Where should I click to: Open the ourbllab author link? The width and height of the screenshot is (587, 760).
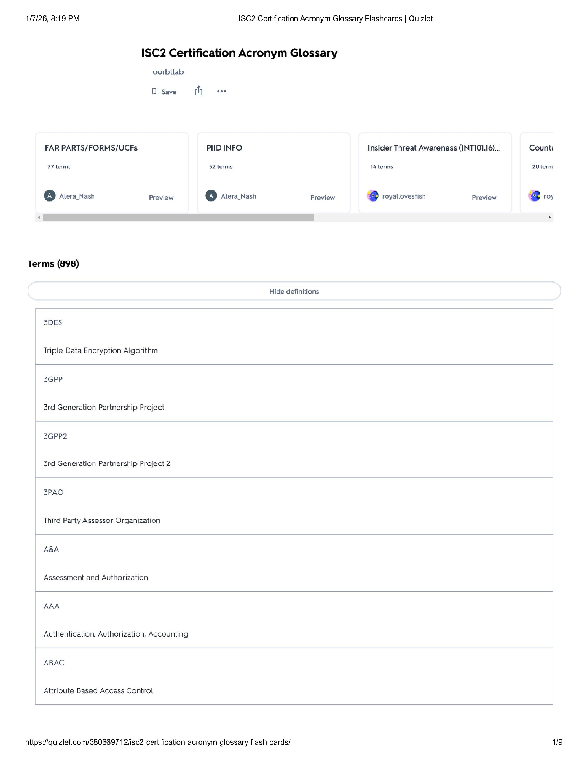pyautogui.click(x=168, y=72)
